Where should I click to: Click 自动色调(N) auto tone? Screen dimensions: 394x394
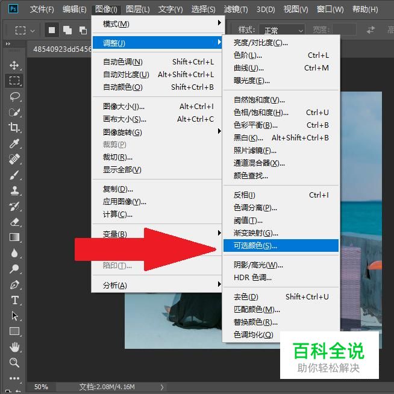point(157,61)
